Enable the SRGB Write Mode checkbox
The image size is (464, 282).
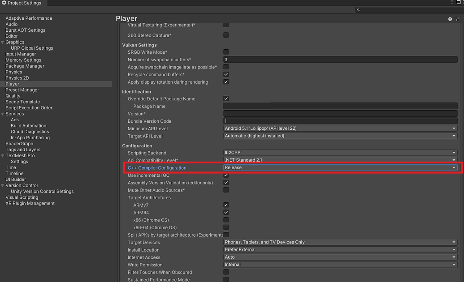point(226,52)
